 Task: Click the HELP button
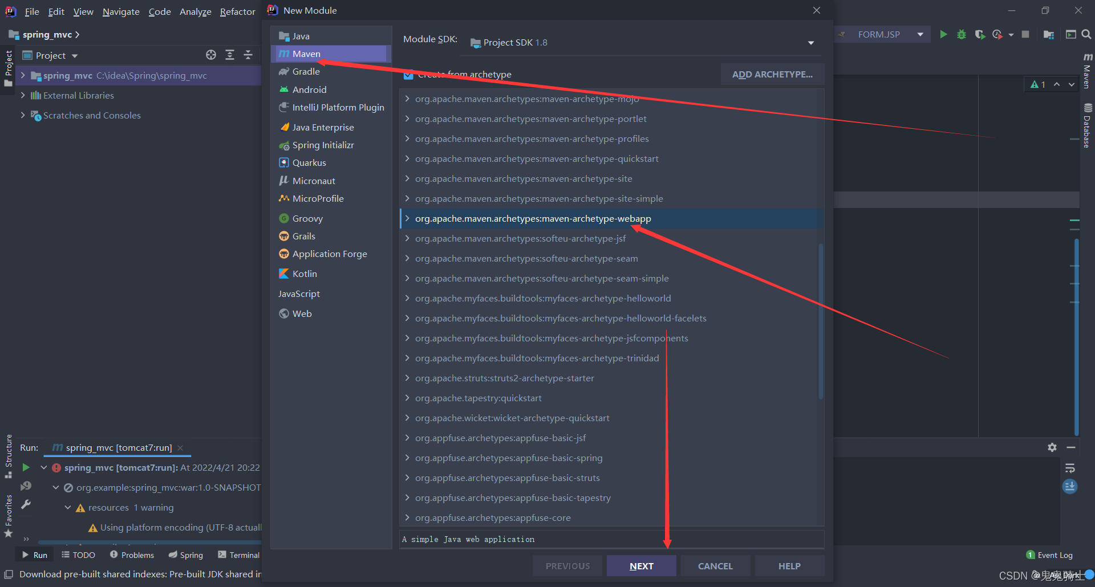pyautogui.click(x=789, y=566)
